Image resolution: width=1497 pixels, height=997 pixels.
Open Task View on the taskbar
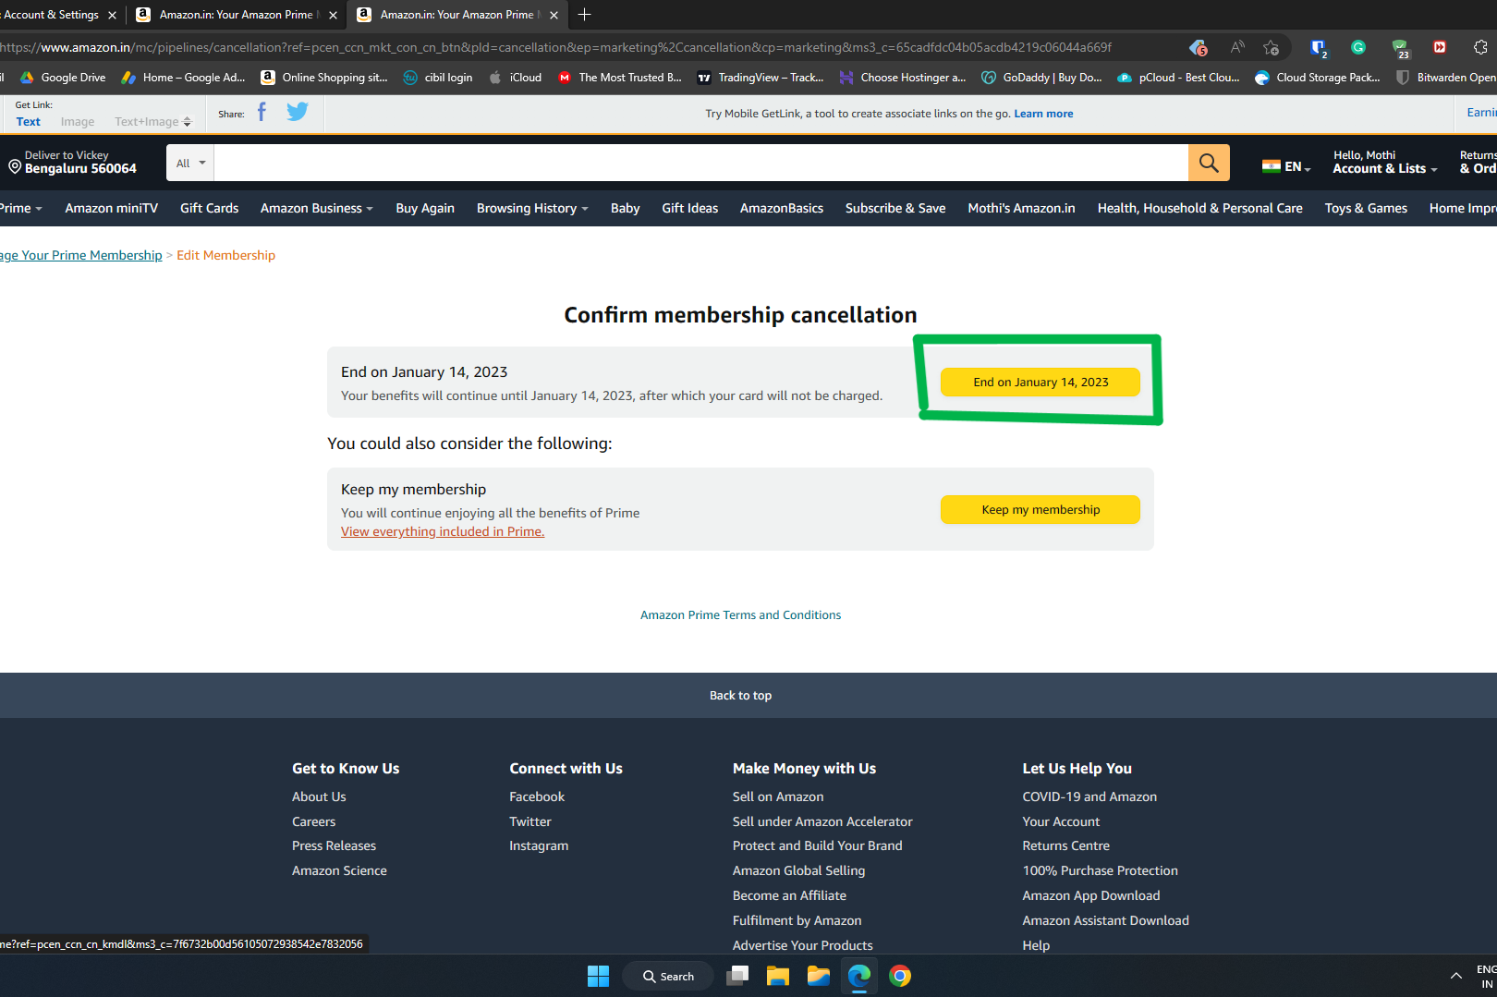(737, 976)
